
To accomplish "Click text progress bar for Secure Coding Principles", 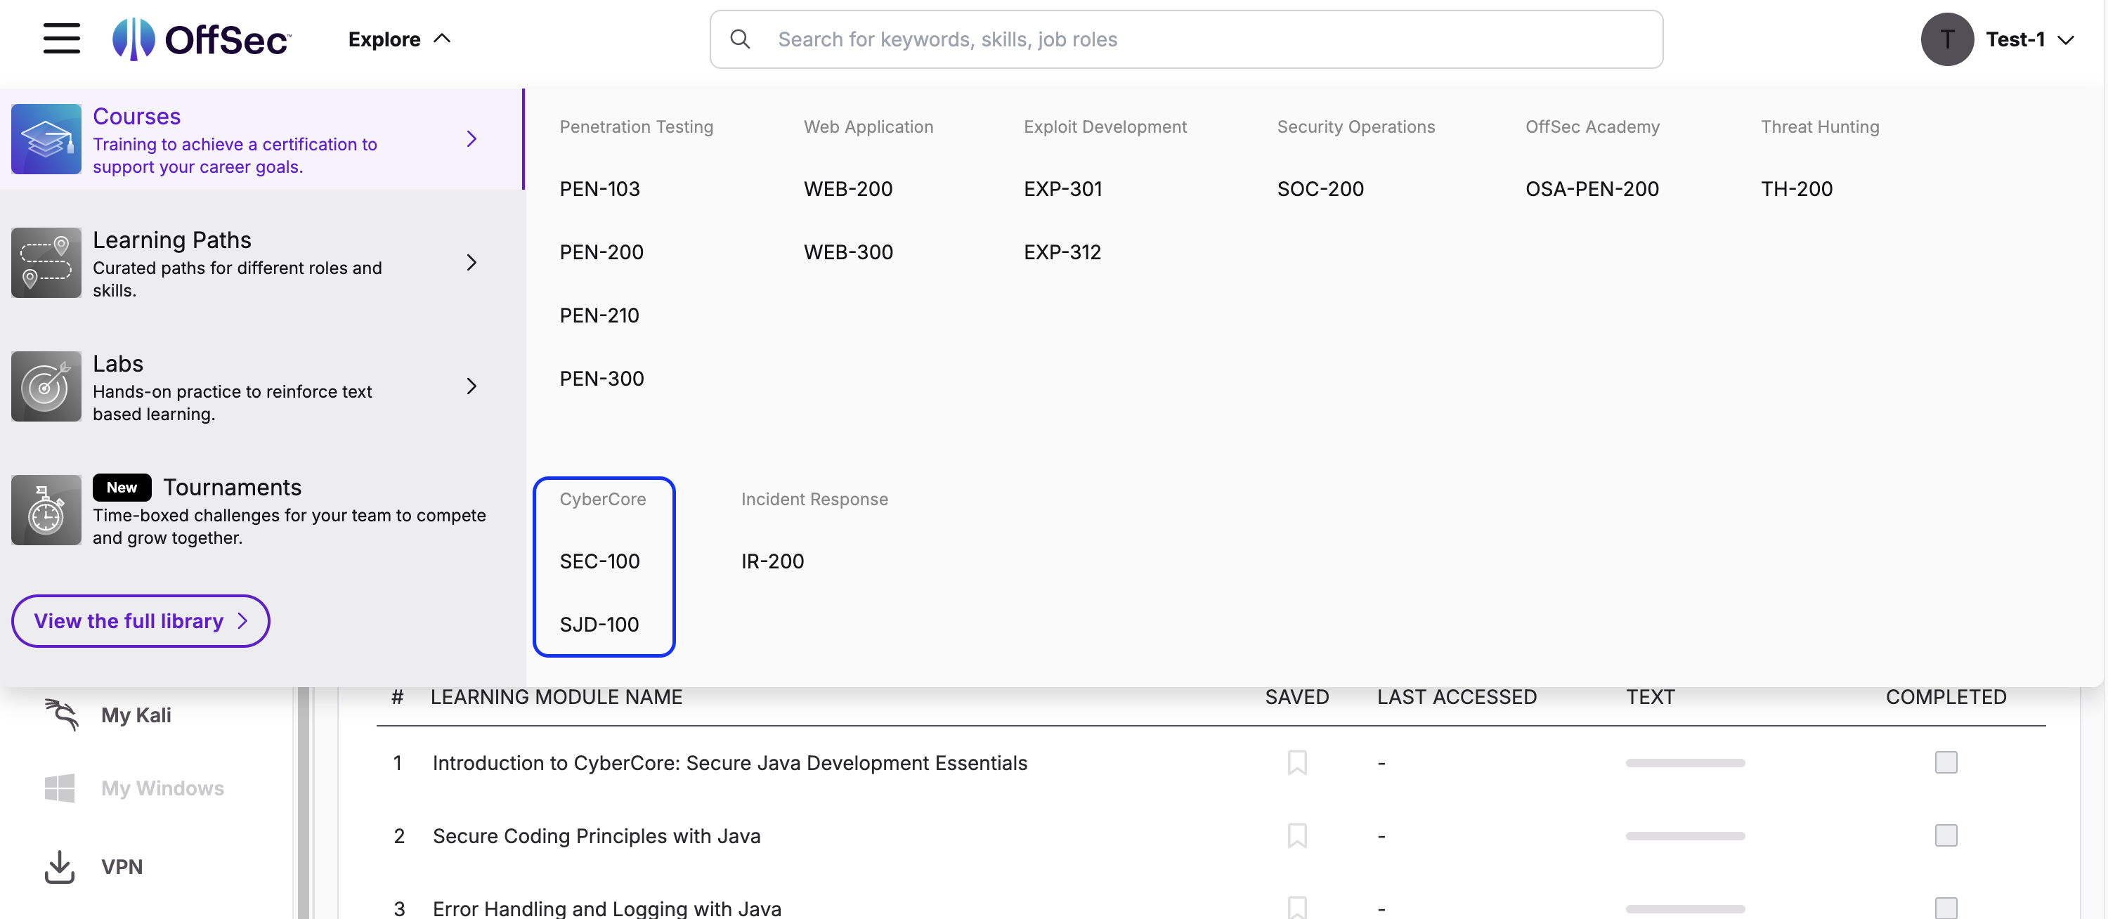I will (1684, 835).
